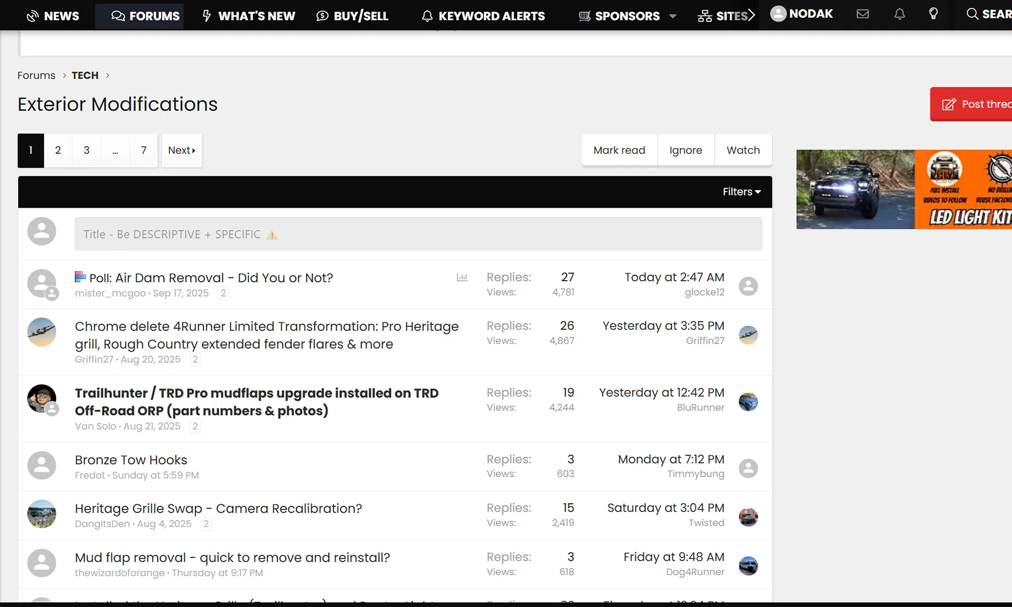Ignore the Exterior Modifications forum
This screenshot has height=607, width=1012.
pos(685,150)
